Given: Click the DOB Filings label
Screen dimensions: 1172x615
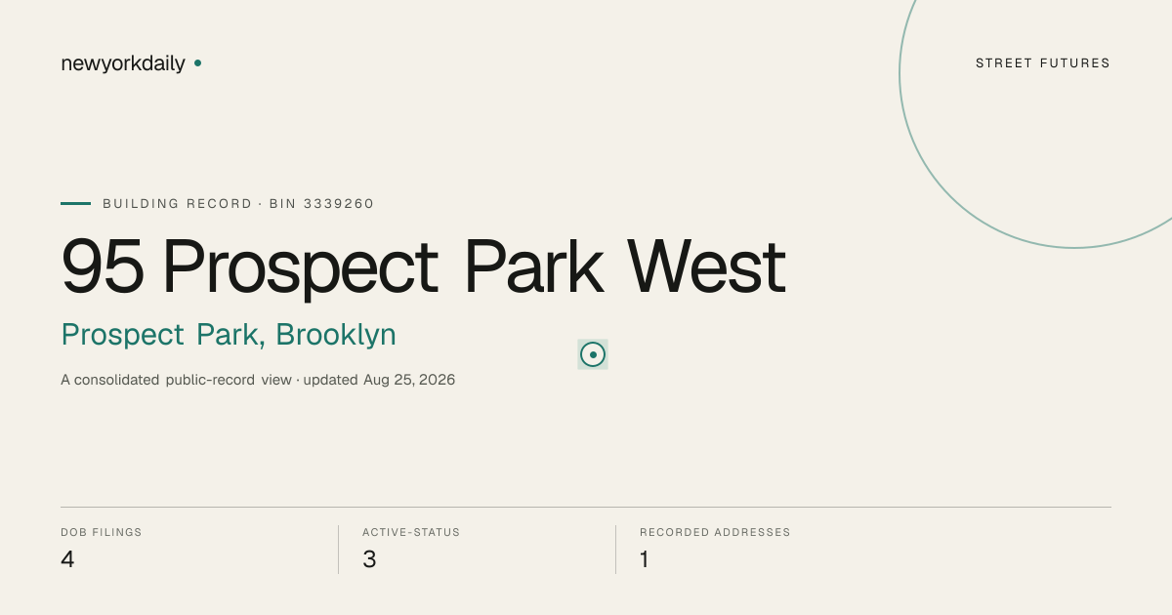Looking at the screenshot, I should point(102,532).
